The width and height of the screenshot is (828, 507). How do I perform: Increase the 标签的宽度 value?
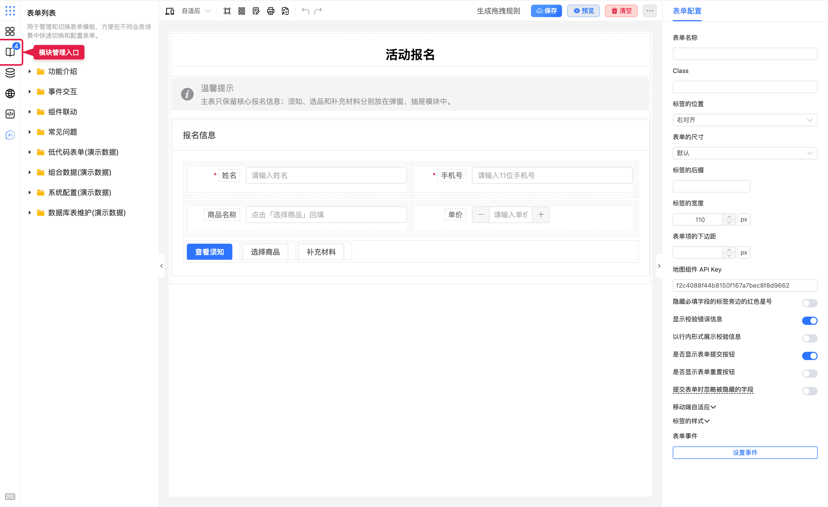click(x=729, y=217)
